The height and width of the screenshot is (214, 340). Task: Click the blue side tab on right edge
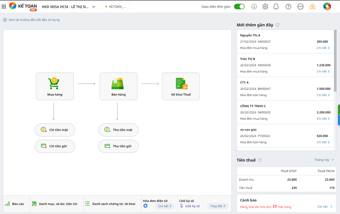(339, 120)
